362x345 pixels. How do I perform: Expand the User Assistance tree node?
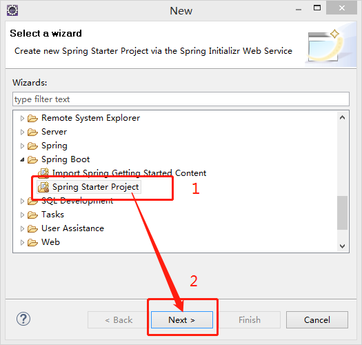[x=22, y=229]
